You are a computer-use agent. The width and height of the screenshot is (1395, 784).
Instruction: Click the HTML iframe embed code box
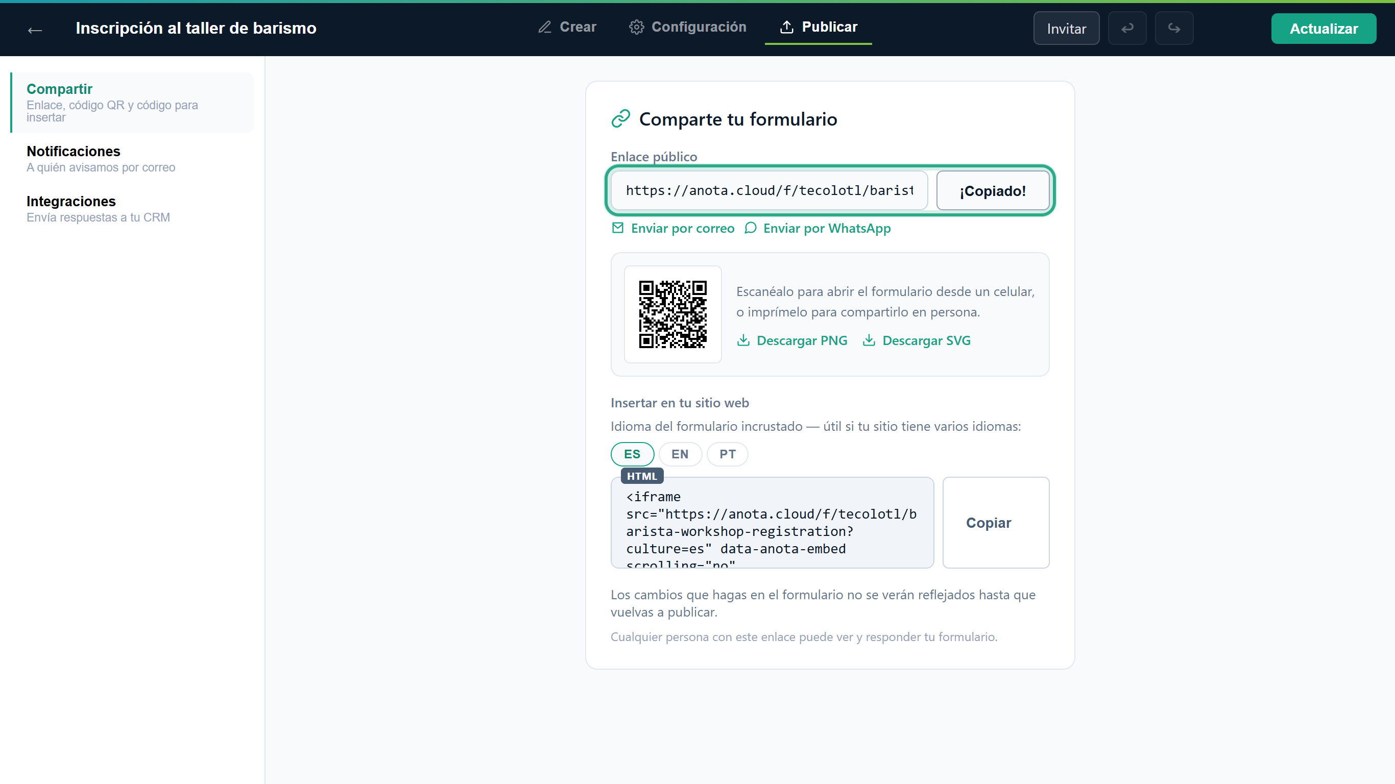tap(772, 523)
